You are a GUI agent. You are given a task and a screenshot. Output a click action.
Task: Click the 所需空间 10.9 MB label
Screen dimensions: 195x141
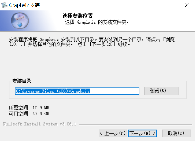29,108
